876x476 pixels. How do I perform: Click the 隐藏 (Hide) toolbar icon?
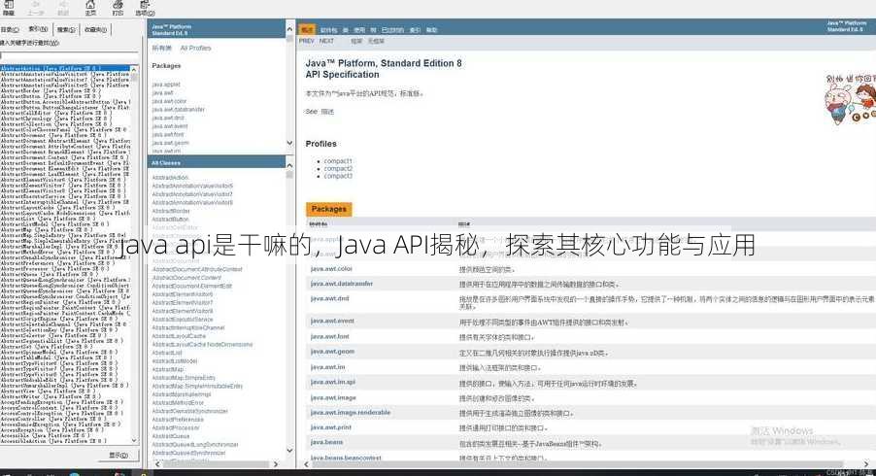pos(9,7)
